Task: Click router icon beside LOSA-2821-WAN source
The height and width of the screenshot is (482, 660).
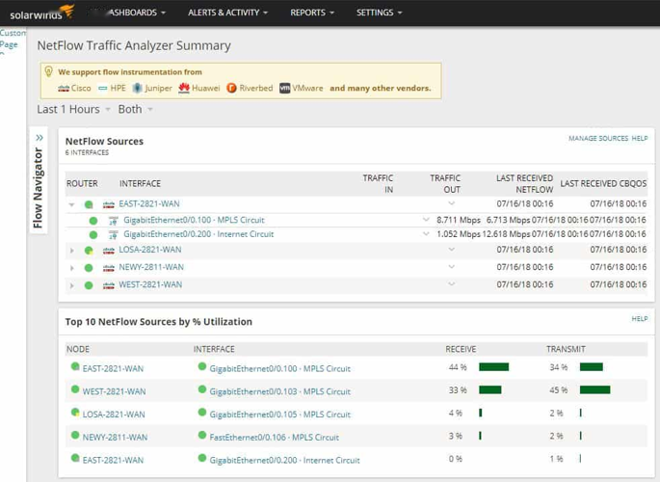Action: 109,251
